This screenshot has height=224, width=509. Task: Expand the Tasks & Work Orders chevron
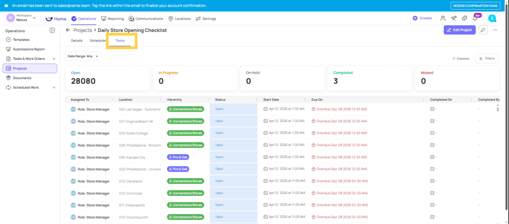[54, 59]
